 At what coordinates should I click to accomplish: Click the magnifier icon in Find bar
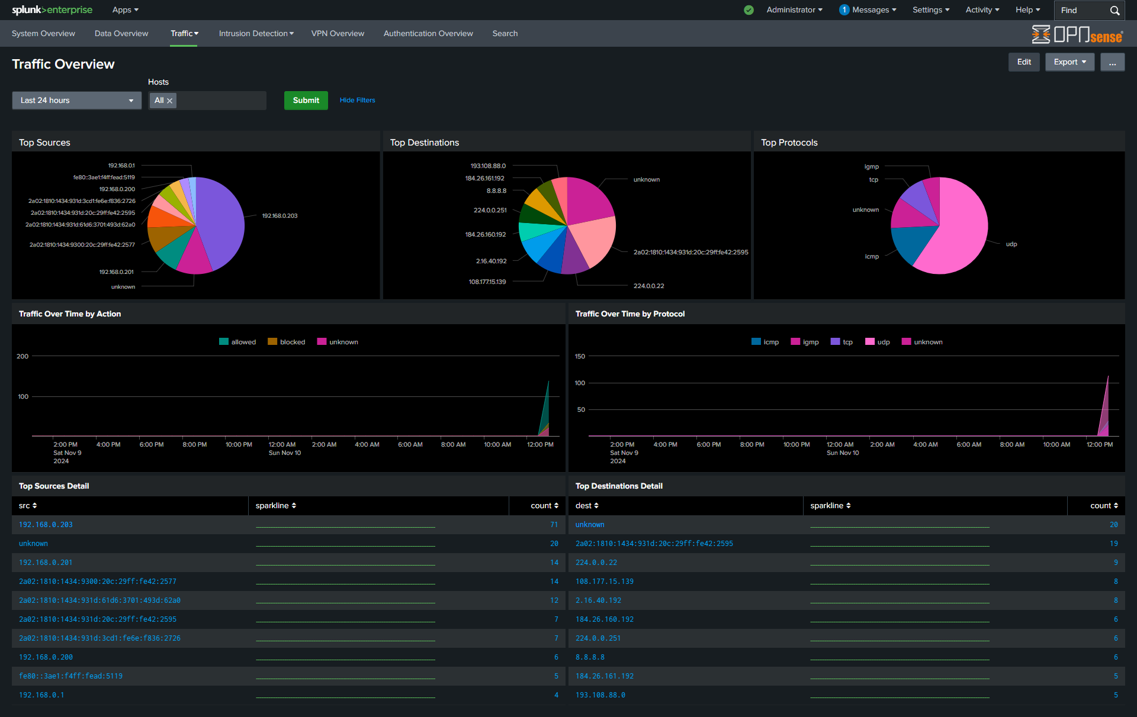tap(1115, 10)
